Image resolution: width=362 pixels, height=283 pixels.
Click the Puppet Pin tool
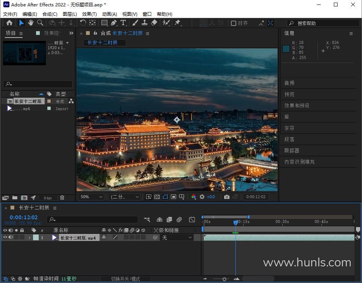tap(178, 23)
